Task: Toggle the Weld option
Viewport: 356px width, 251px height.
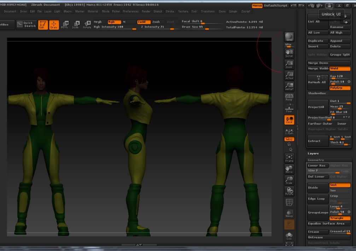Action: pyautogui.click(x=340, y=68)
